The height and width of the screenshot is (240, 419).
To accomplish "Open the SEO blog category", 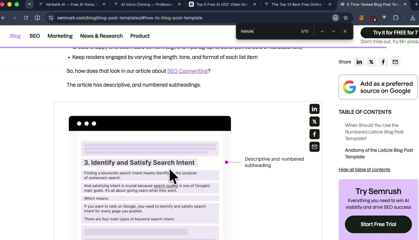I will pos(35,36).
